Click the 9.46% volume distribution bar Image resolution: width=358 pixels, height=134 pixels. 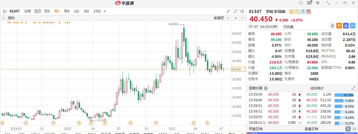coord(345,100)
